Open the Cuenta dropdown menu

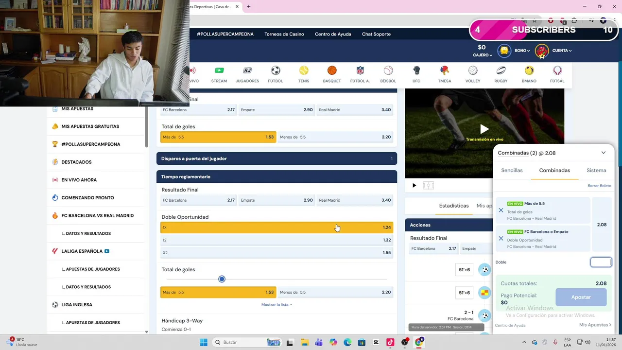pyautogui.click(x=562, y=51)
